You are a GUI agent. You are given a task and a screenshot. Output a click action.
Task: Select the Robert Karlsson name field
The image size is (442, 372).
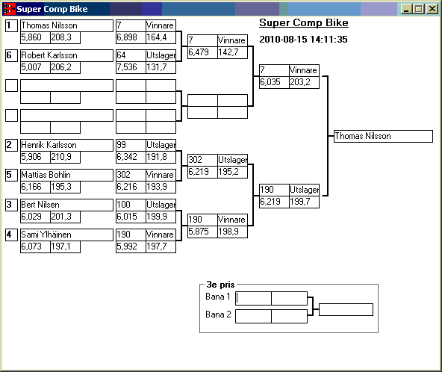tap(66, 55)
